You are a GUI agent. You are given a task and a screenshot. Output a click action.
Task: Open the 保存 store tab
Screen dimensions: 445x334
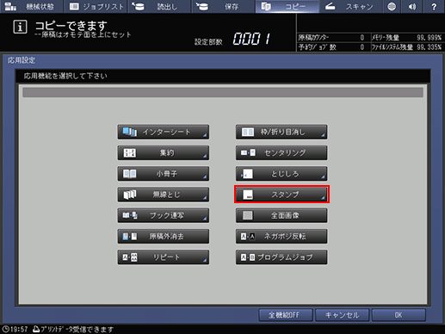point(223,6)
